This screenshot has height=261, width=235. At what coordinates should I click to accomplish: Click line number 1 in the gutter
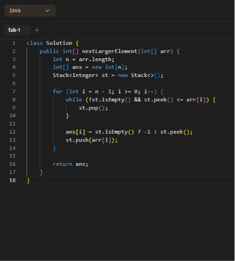(14, 43)
